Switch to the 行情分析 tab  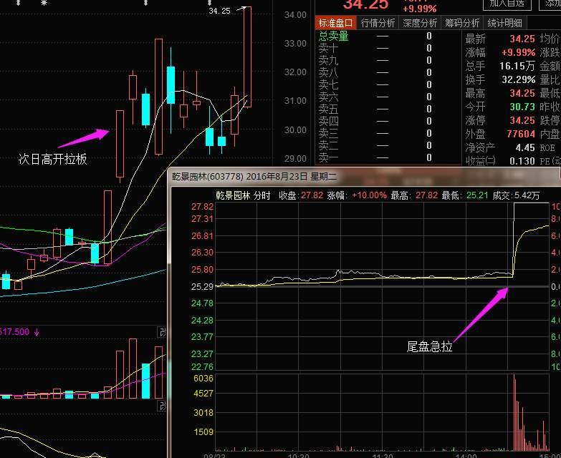pyautogui.click(x=377, y=23)
